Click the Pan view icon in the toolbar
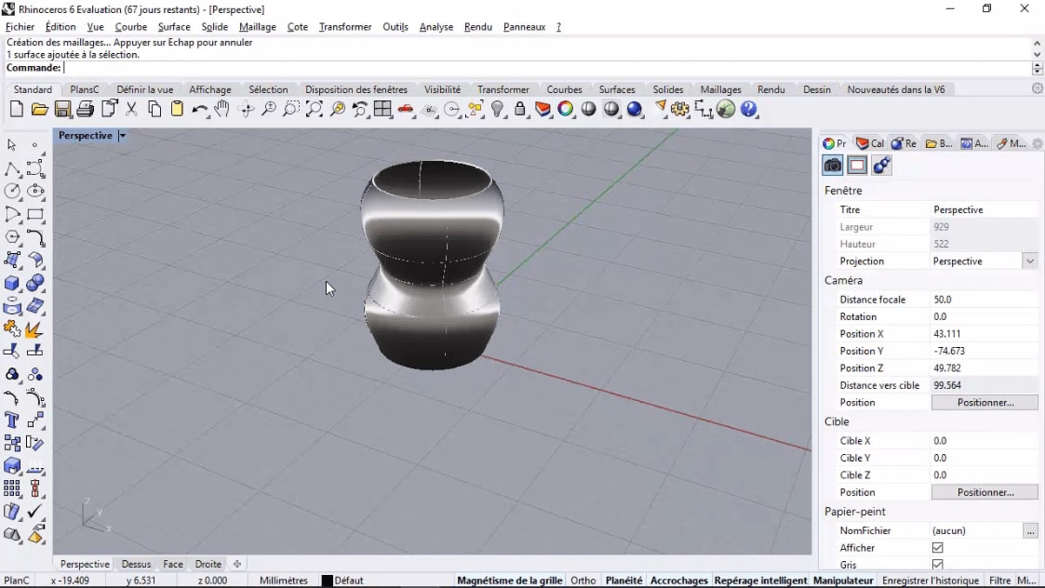This screenshot has height=588, width=1045. click(x=221, y=109)
